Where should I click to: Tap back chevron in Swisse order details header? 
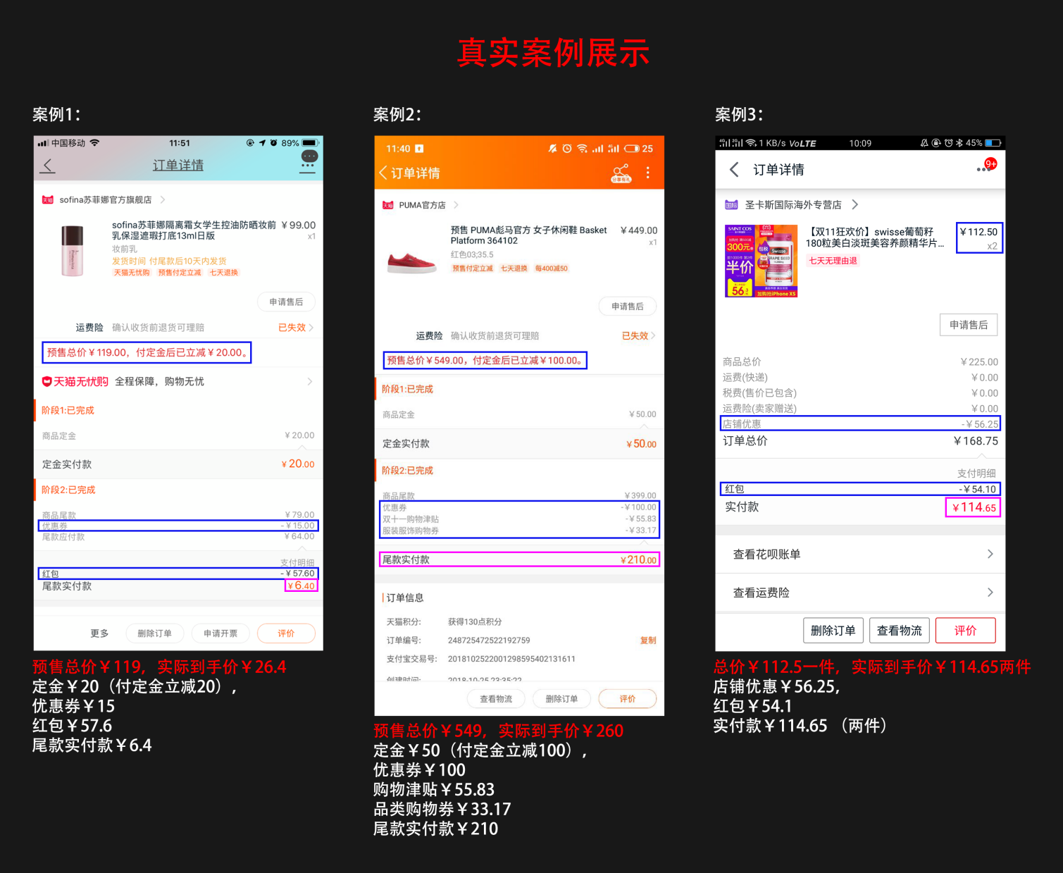[x=734, y=170]
